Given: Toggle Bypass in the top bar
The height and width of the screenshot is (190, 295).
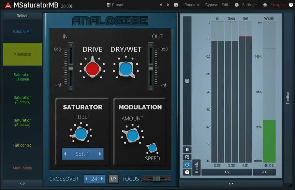Looking at the screenshot, I should 211,5.
